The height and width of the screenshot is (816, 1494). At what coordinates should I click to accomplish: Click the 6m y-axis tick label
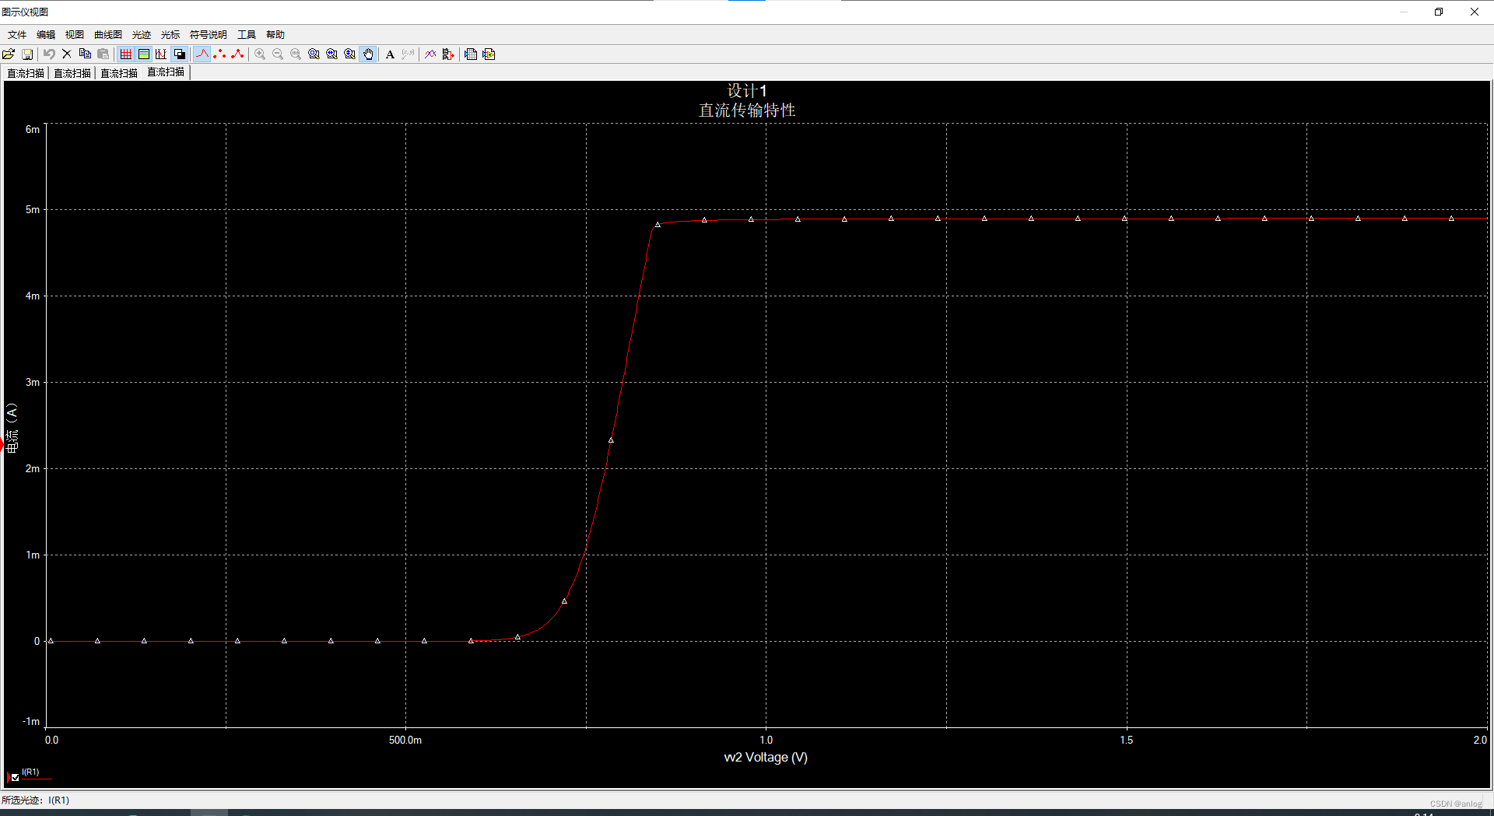33,130
